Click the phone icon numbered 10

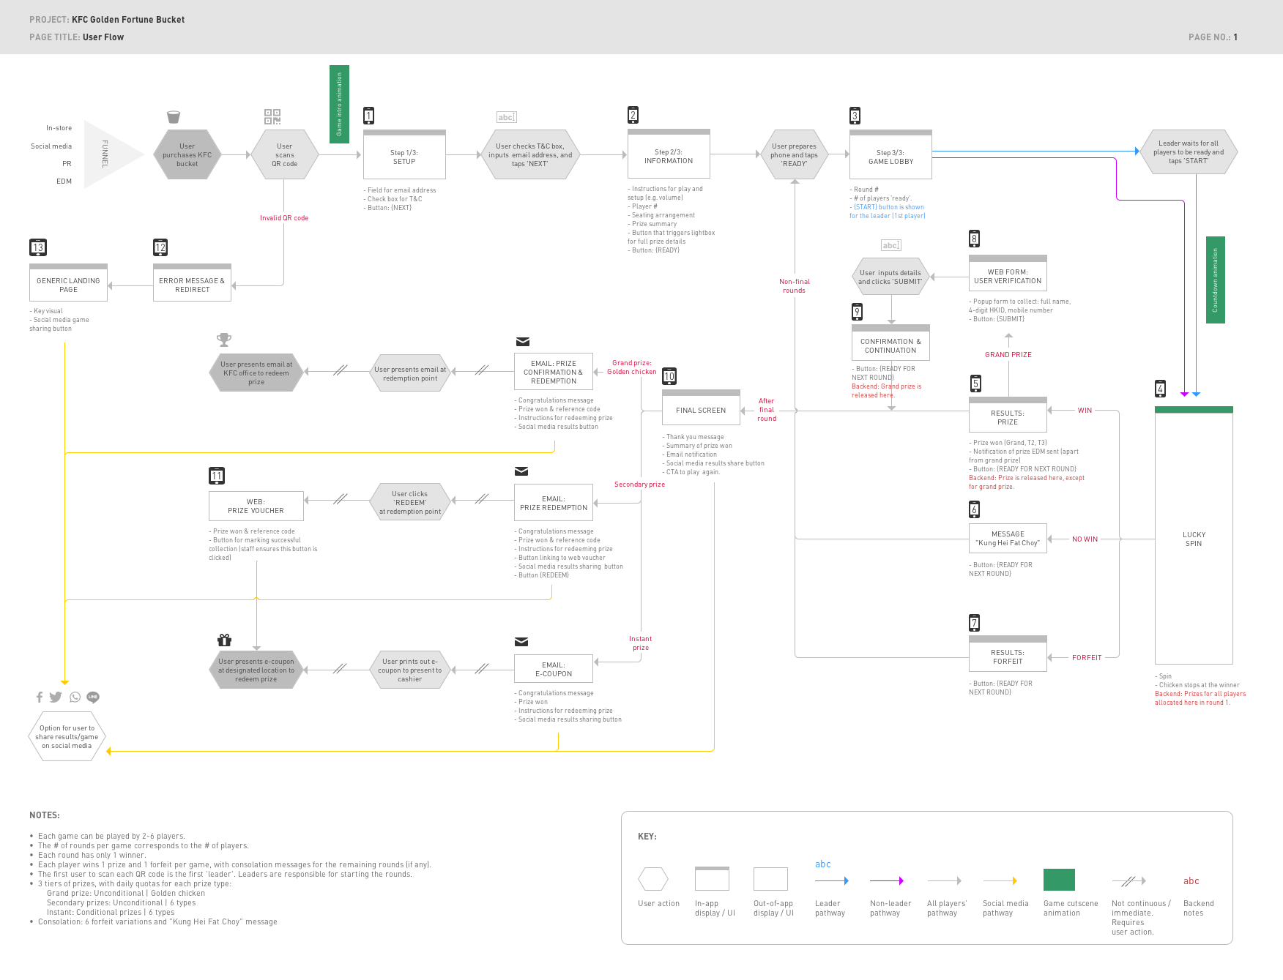pos(669,376)
